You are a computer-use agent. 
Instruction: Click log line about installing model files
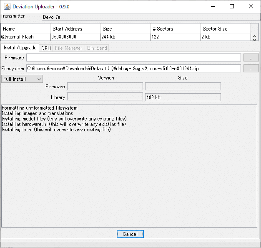[64, 119]
